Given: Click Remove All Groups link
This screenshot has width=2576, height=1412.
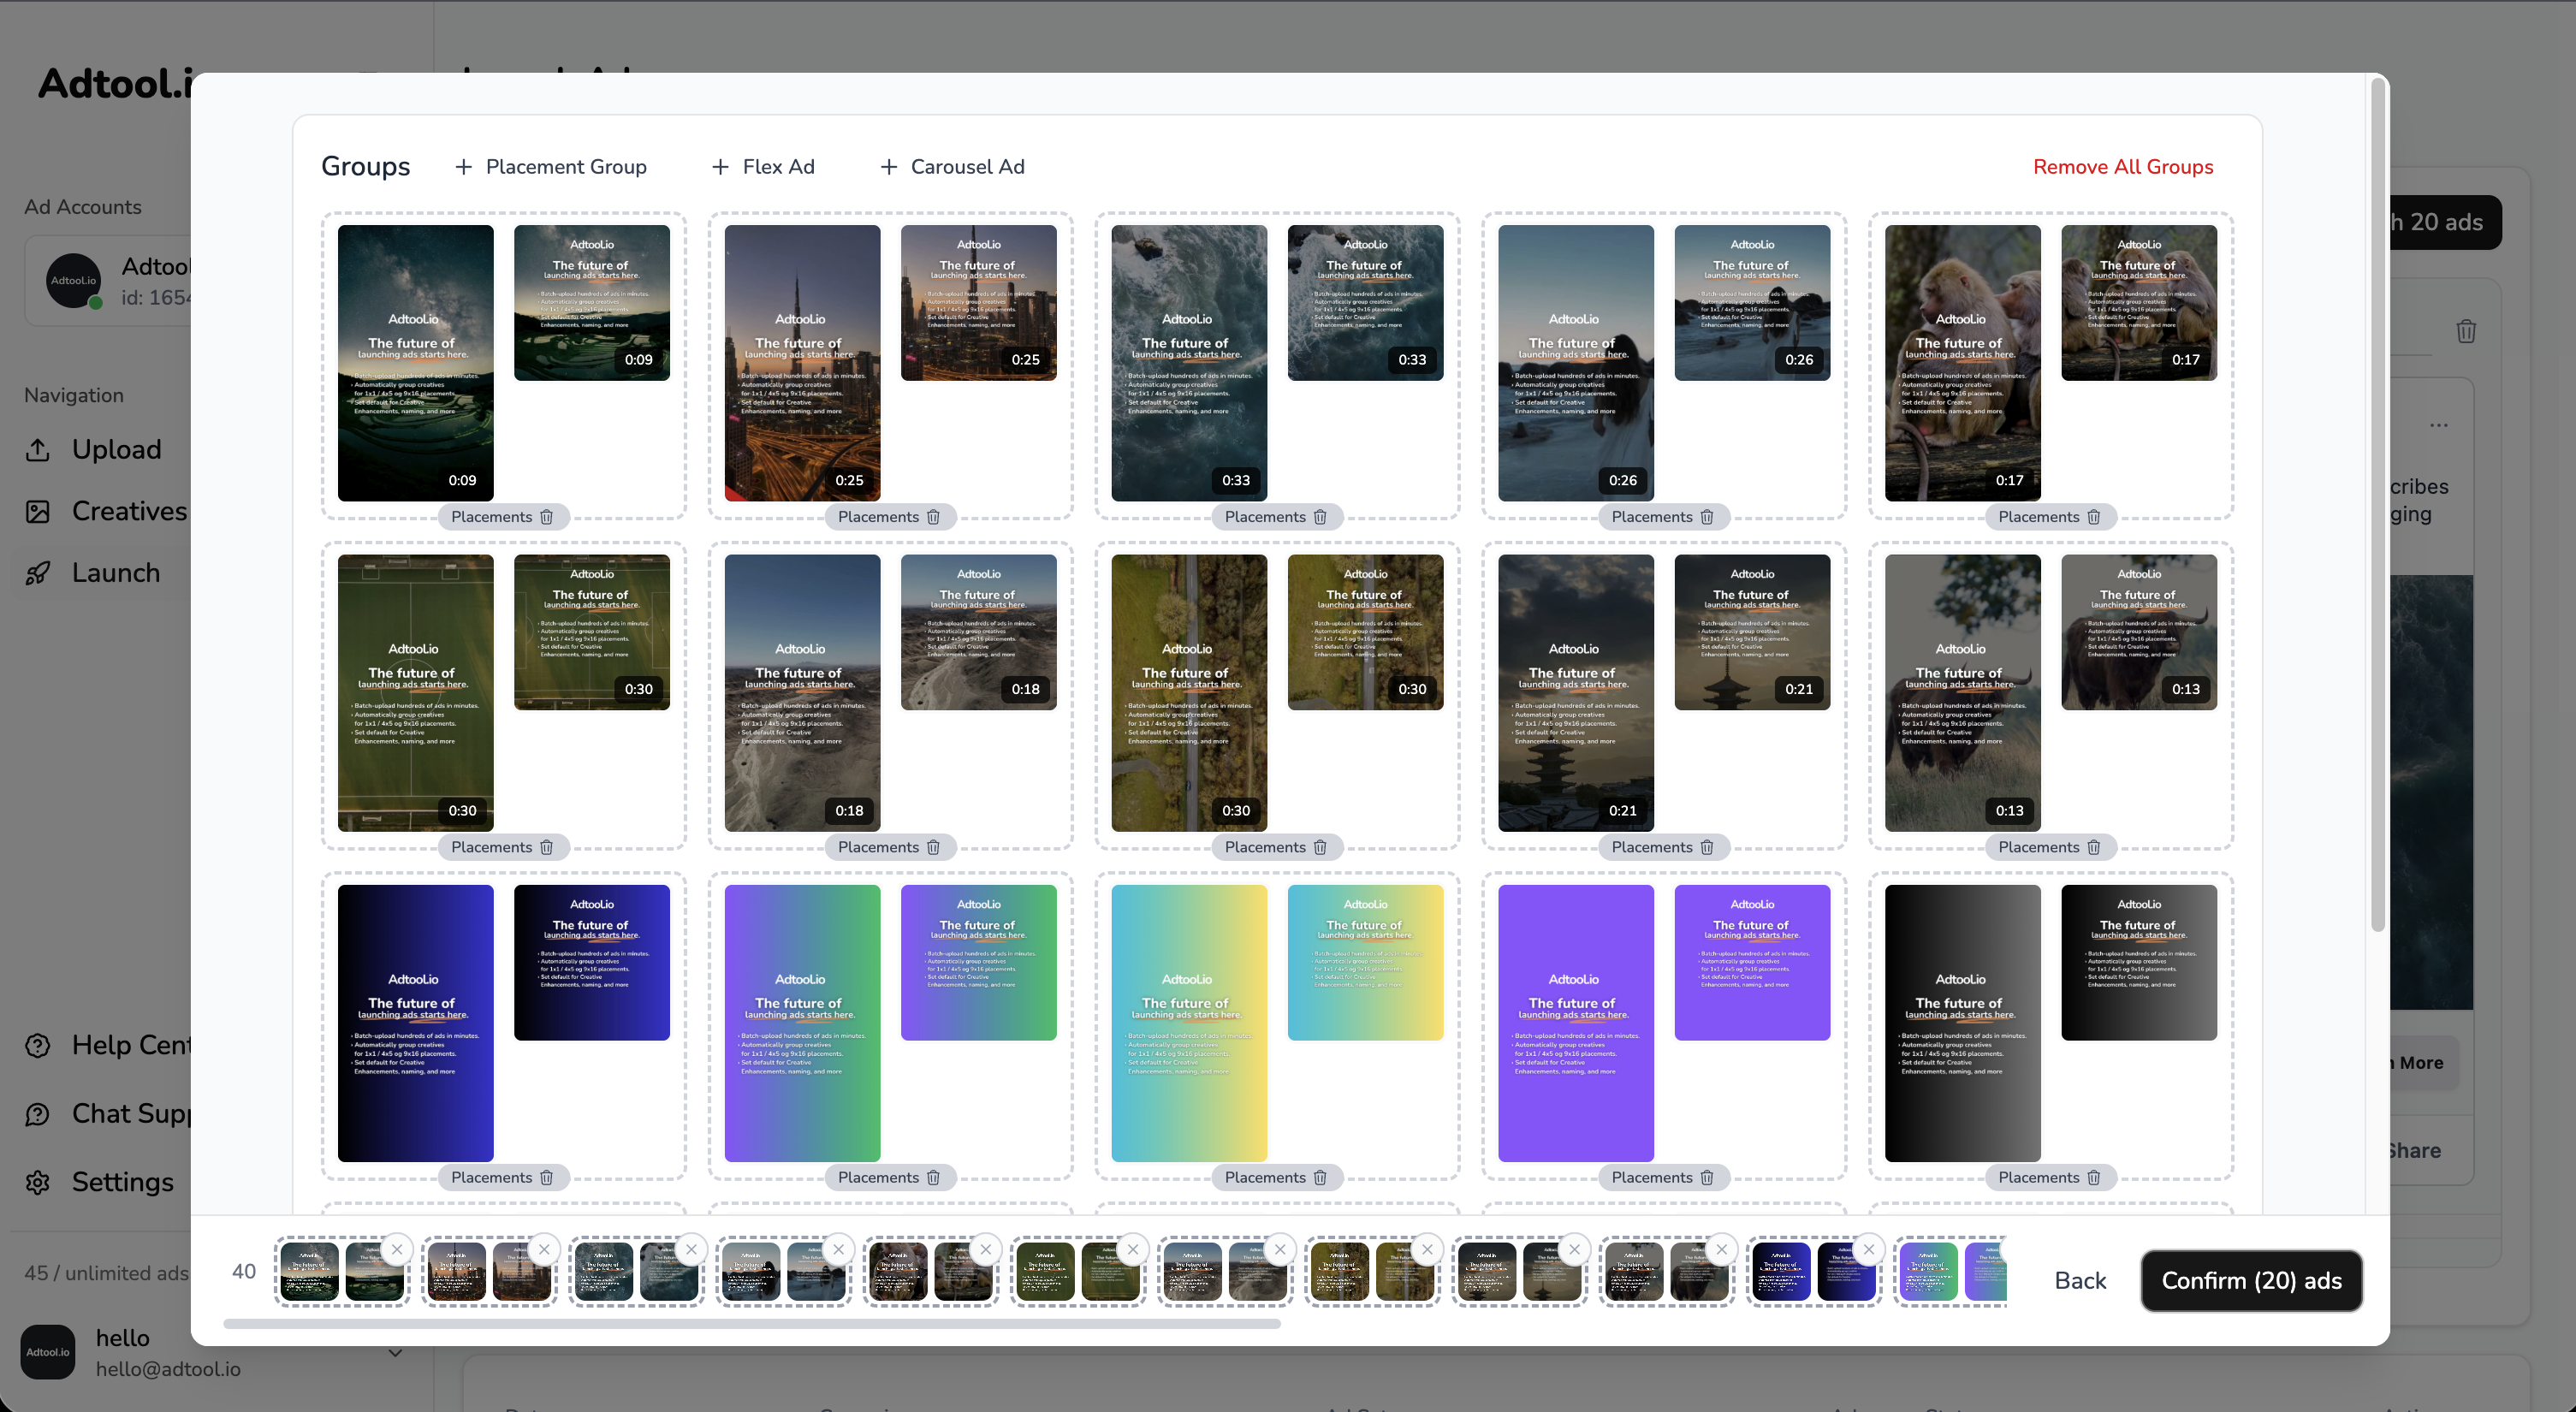Looking at the screenshot, I should tap(2122, 167).
